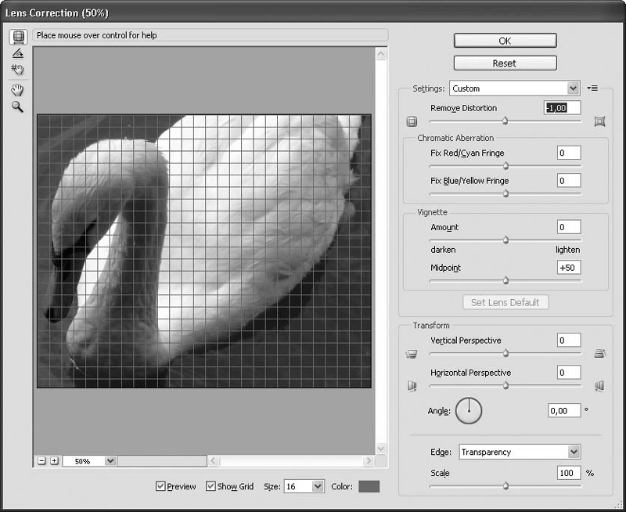Screen dimensions: 626x512
Task: Click the zoom in plus button
Action: (54, 461)
